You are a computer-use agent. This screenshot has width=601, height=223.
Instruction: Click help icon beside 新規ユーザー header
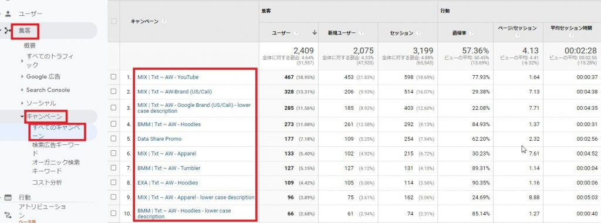tap(362, 33)
